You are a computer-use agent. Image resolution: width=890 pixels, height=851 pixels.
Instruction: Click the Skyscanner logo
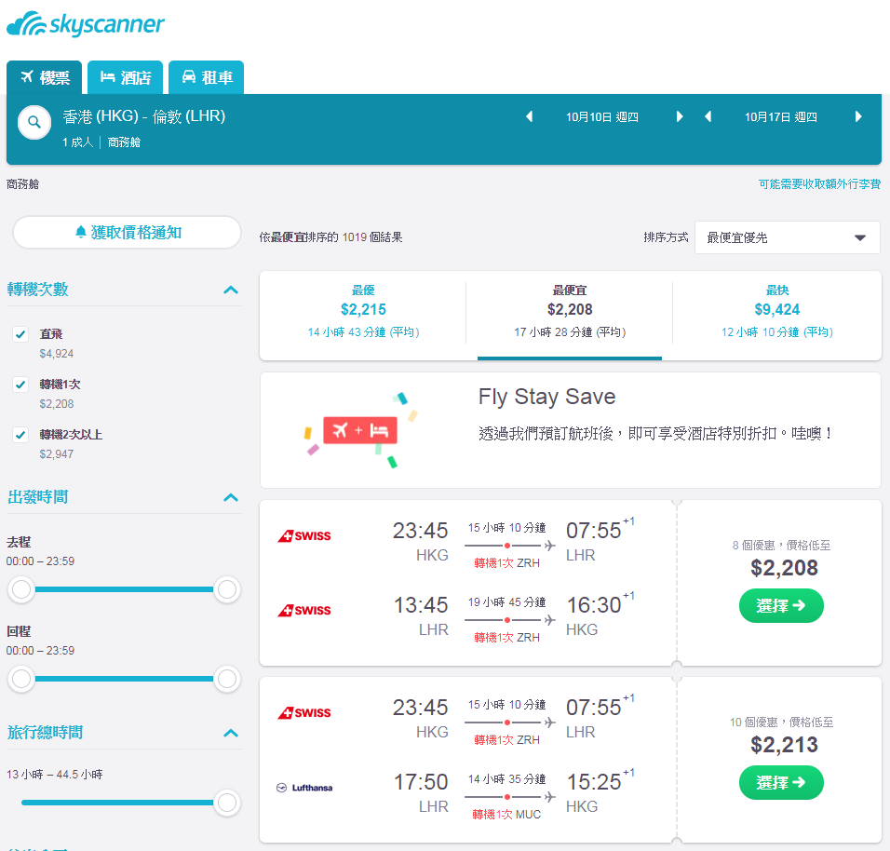point(86,24)
